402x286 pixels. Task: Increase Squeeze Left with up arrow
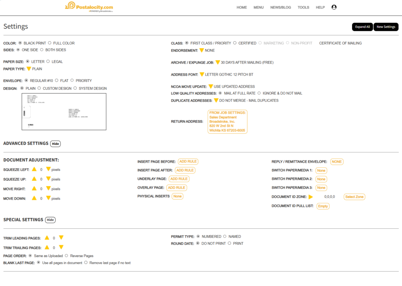pyautogui.click(x=34, y=169)
